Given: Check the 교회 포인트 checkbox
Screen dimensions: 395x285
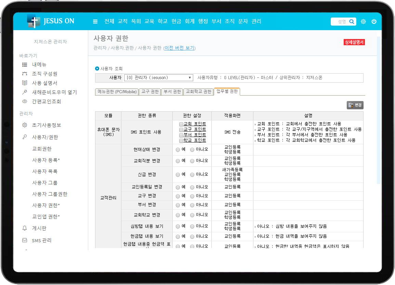Looking at the screenshot, I should [181, 124].
